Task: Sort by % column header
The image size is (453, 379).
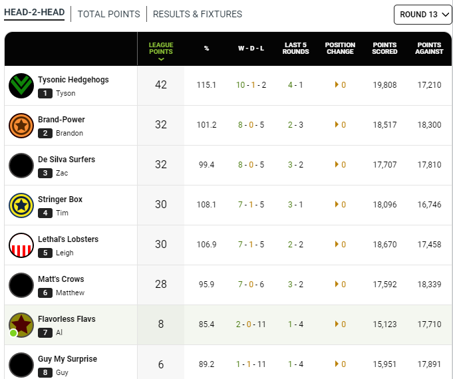Action: (206, 49)
